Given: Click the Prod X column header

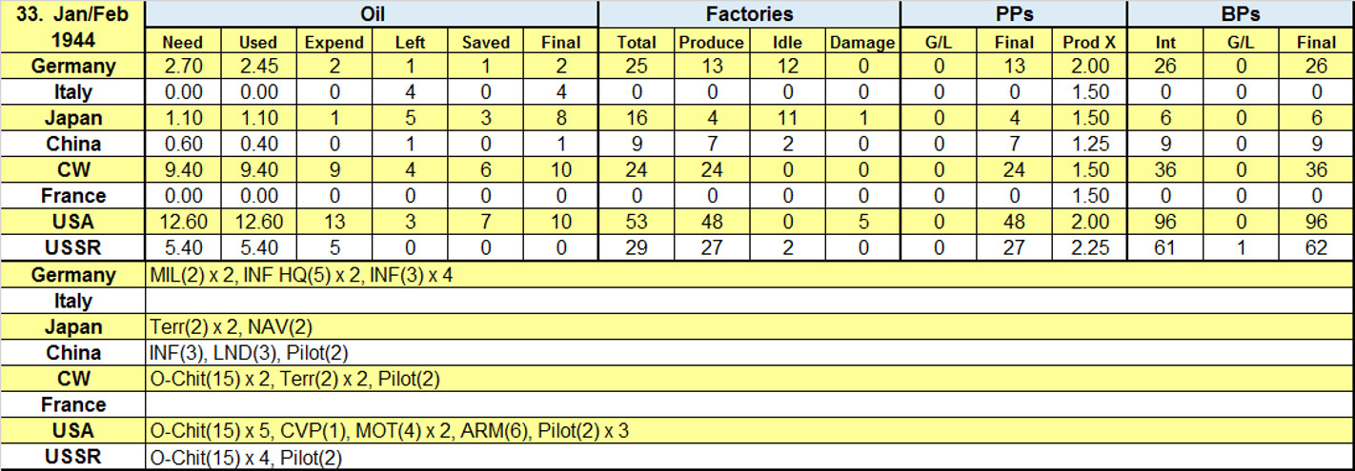Looking at the screenshot, I should click(1087, 42).
